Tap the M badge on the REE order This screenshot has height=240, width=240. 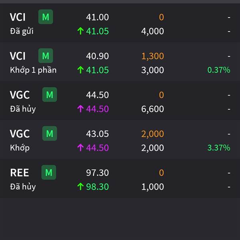(49, 172)
